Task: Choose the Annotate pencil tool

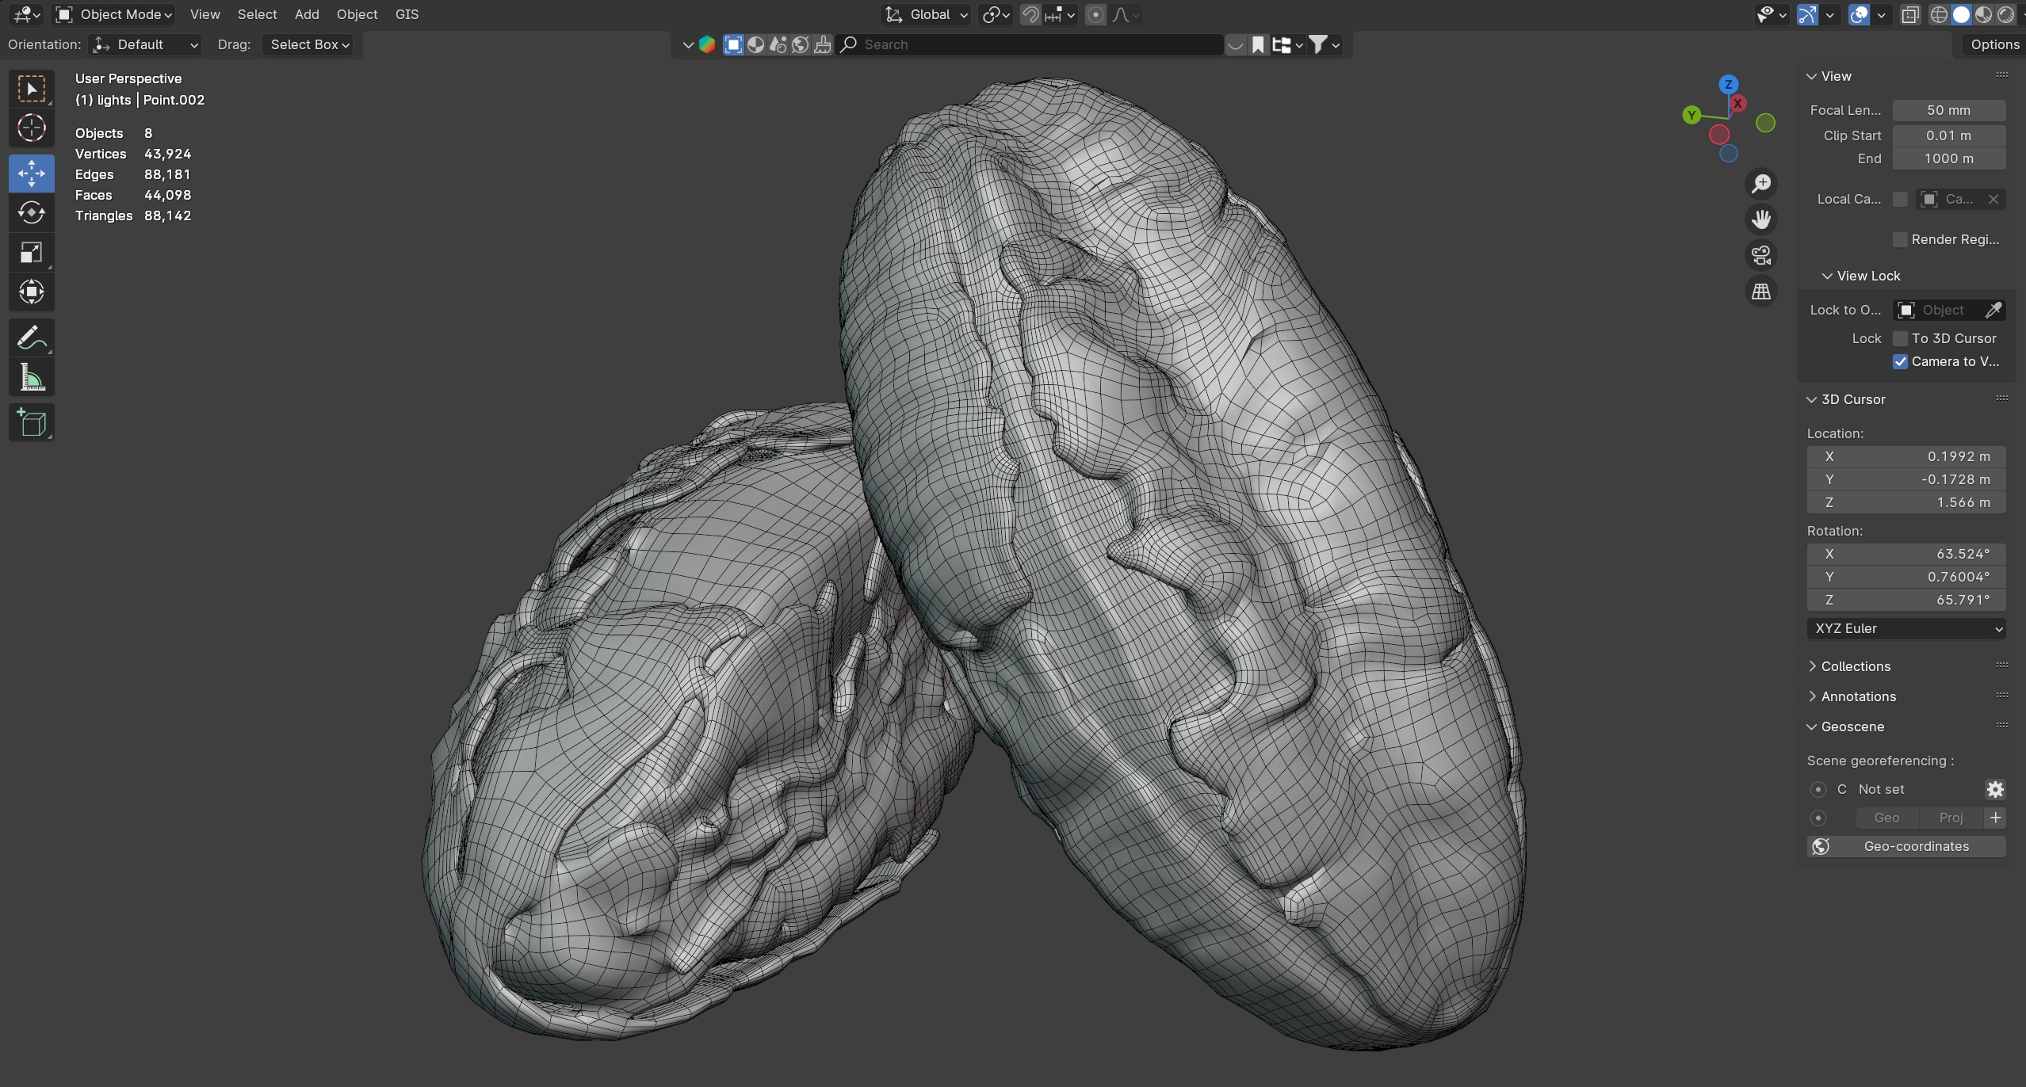Action: tap(32, 338)
